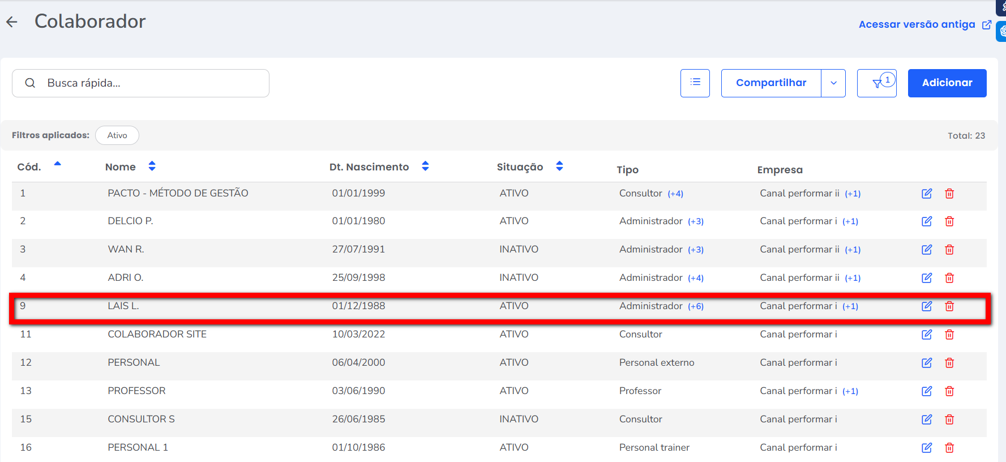The width and height of the screenshot is (1006, 462).
Task: Toggle sort order on Cód. column
Action: click(x=57, y=165)
